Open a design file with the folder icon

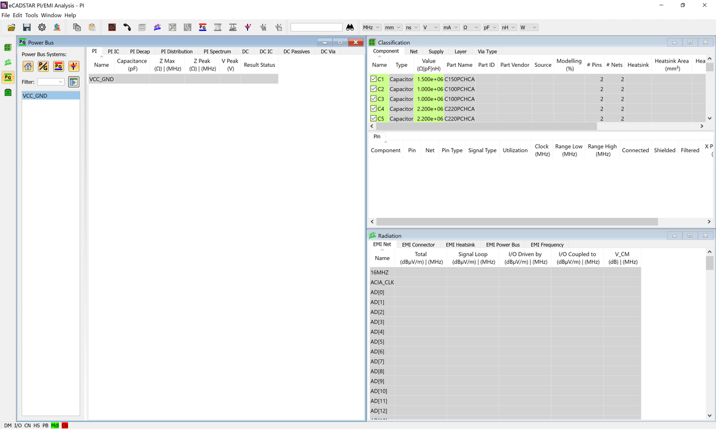(x=11, y=27)
